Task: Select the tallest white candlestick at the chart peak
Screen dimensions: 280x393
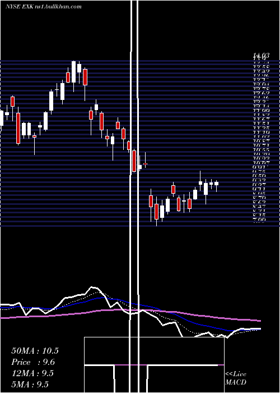Action: point(73,76)
